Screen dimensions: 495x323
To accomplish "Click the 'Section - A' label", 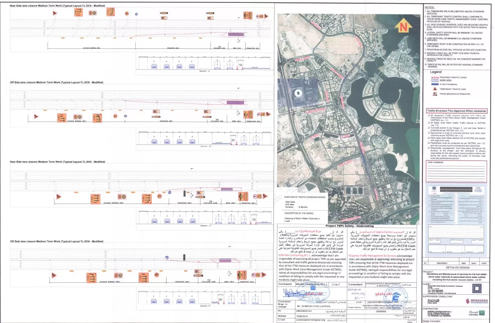I will pos(205,71).
